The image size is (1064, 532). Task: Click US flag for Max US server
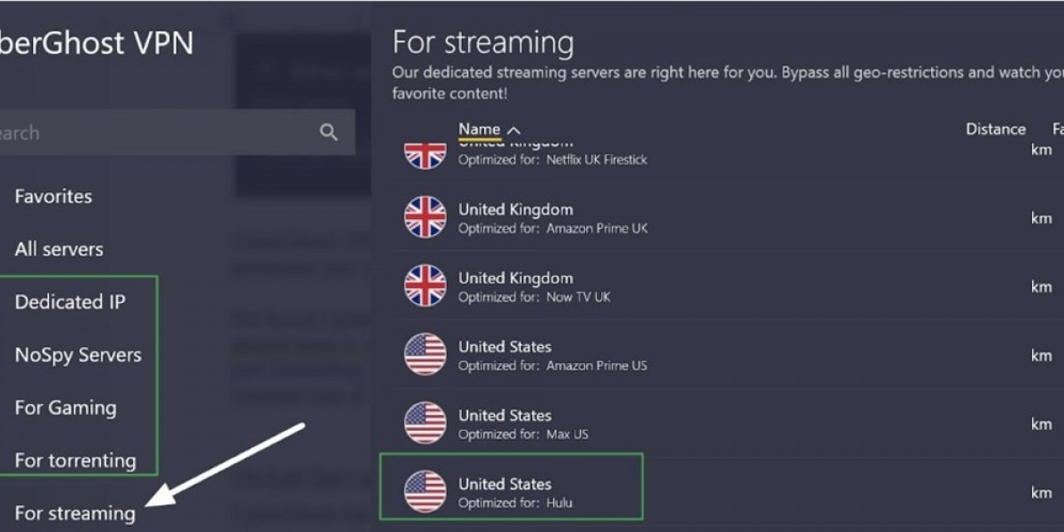(426, 423)
